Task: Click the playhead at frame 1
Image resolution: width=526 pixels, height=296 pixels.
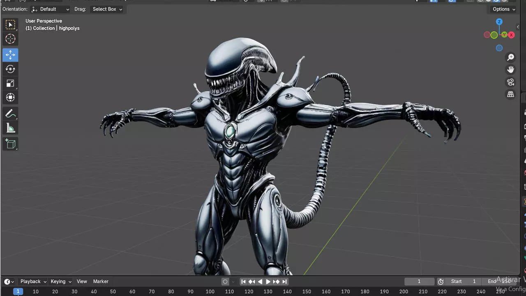Action: (18, 291)
